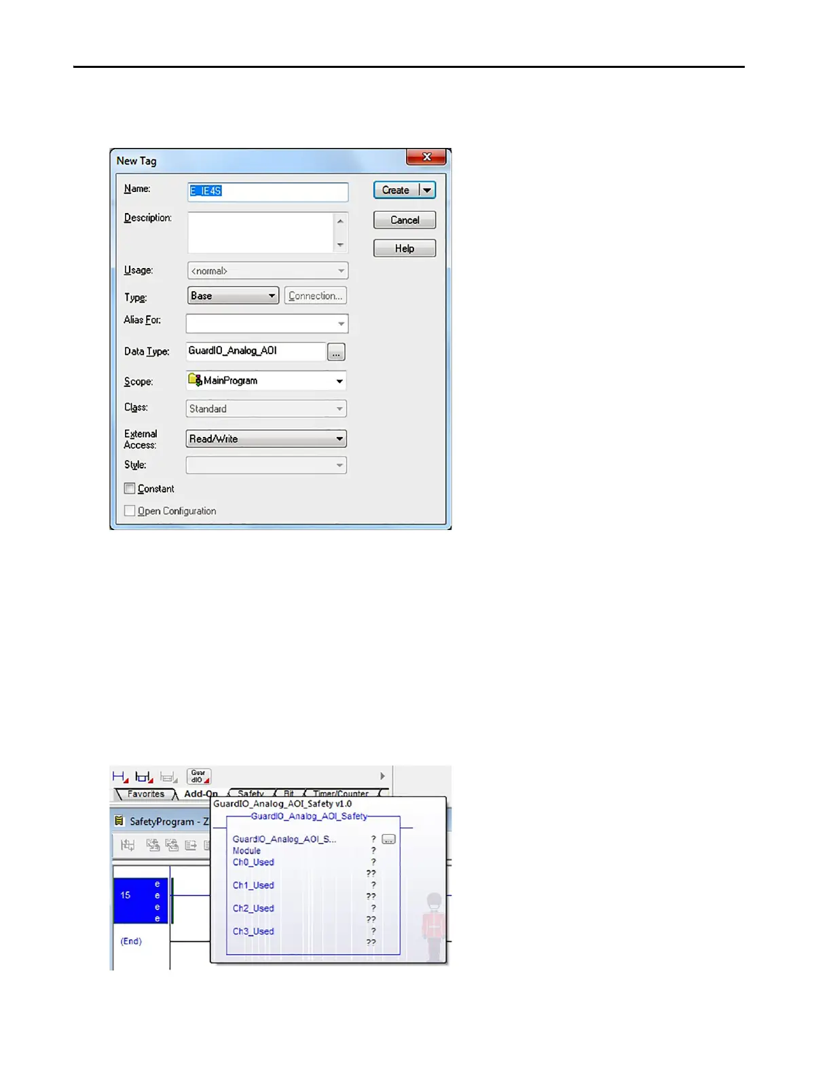Click the Description scrollbar up arrow
Viewport: 831px width, 1075px height.
point(340,221)
